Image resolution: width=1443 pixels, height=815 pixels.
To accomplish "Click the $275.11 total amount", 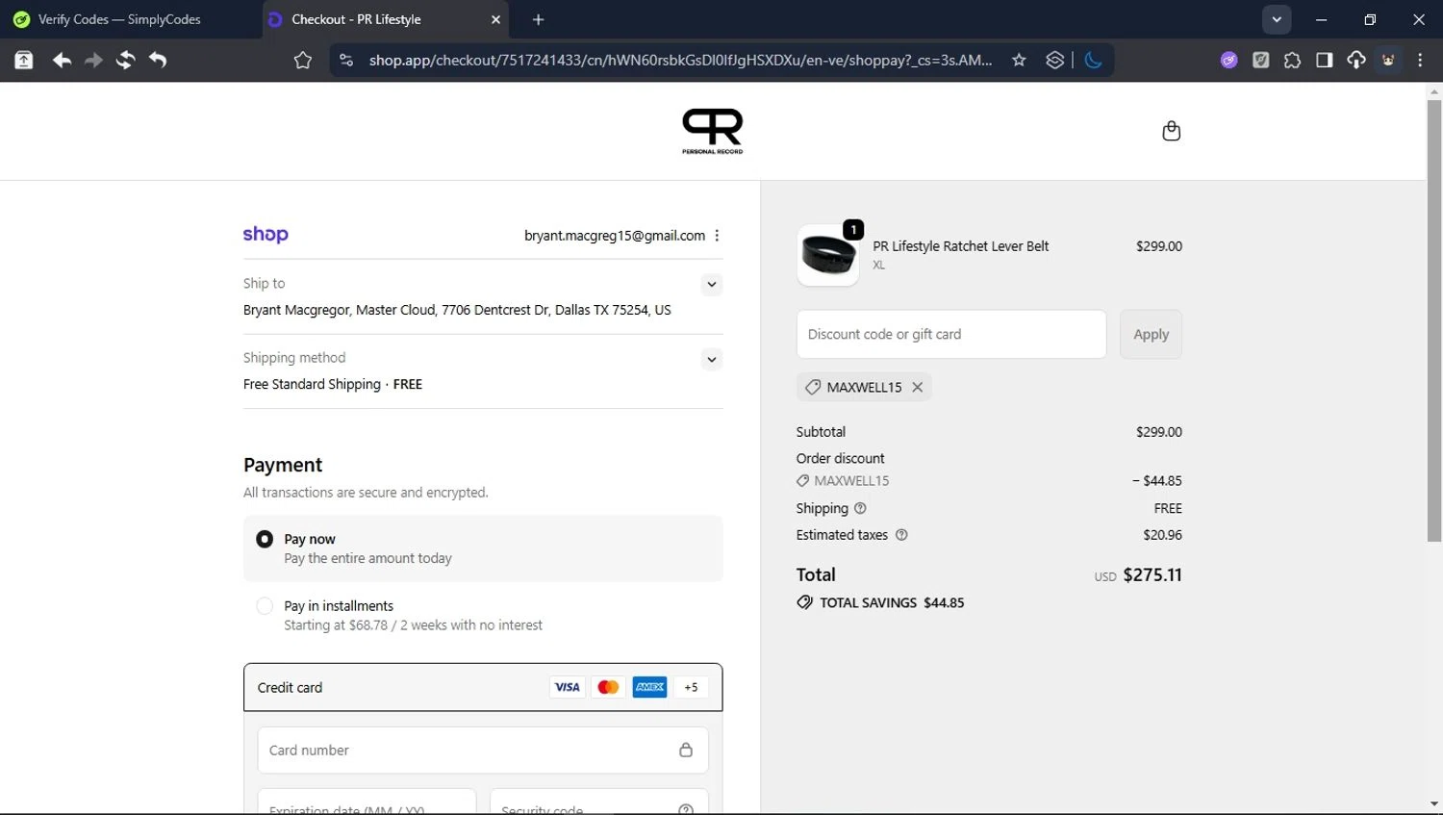I will pyautogui.click(x=1152, y=574).
